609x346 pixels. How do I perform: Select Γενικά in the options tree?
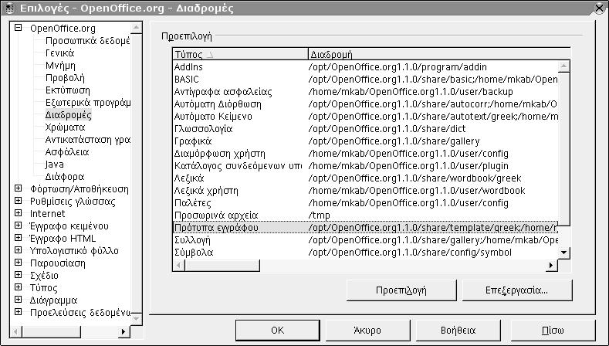click(x=59, y=53)
